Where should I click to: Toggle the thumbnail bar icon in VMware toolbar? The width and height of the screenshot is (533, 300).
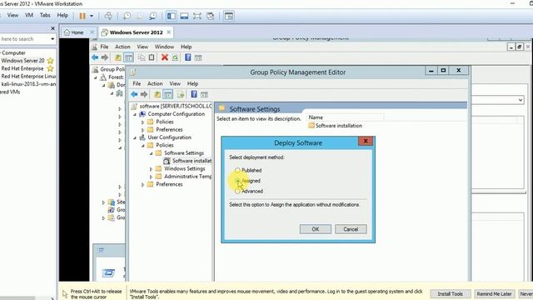pyautogui.click(x=184, y=16)
